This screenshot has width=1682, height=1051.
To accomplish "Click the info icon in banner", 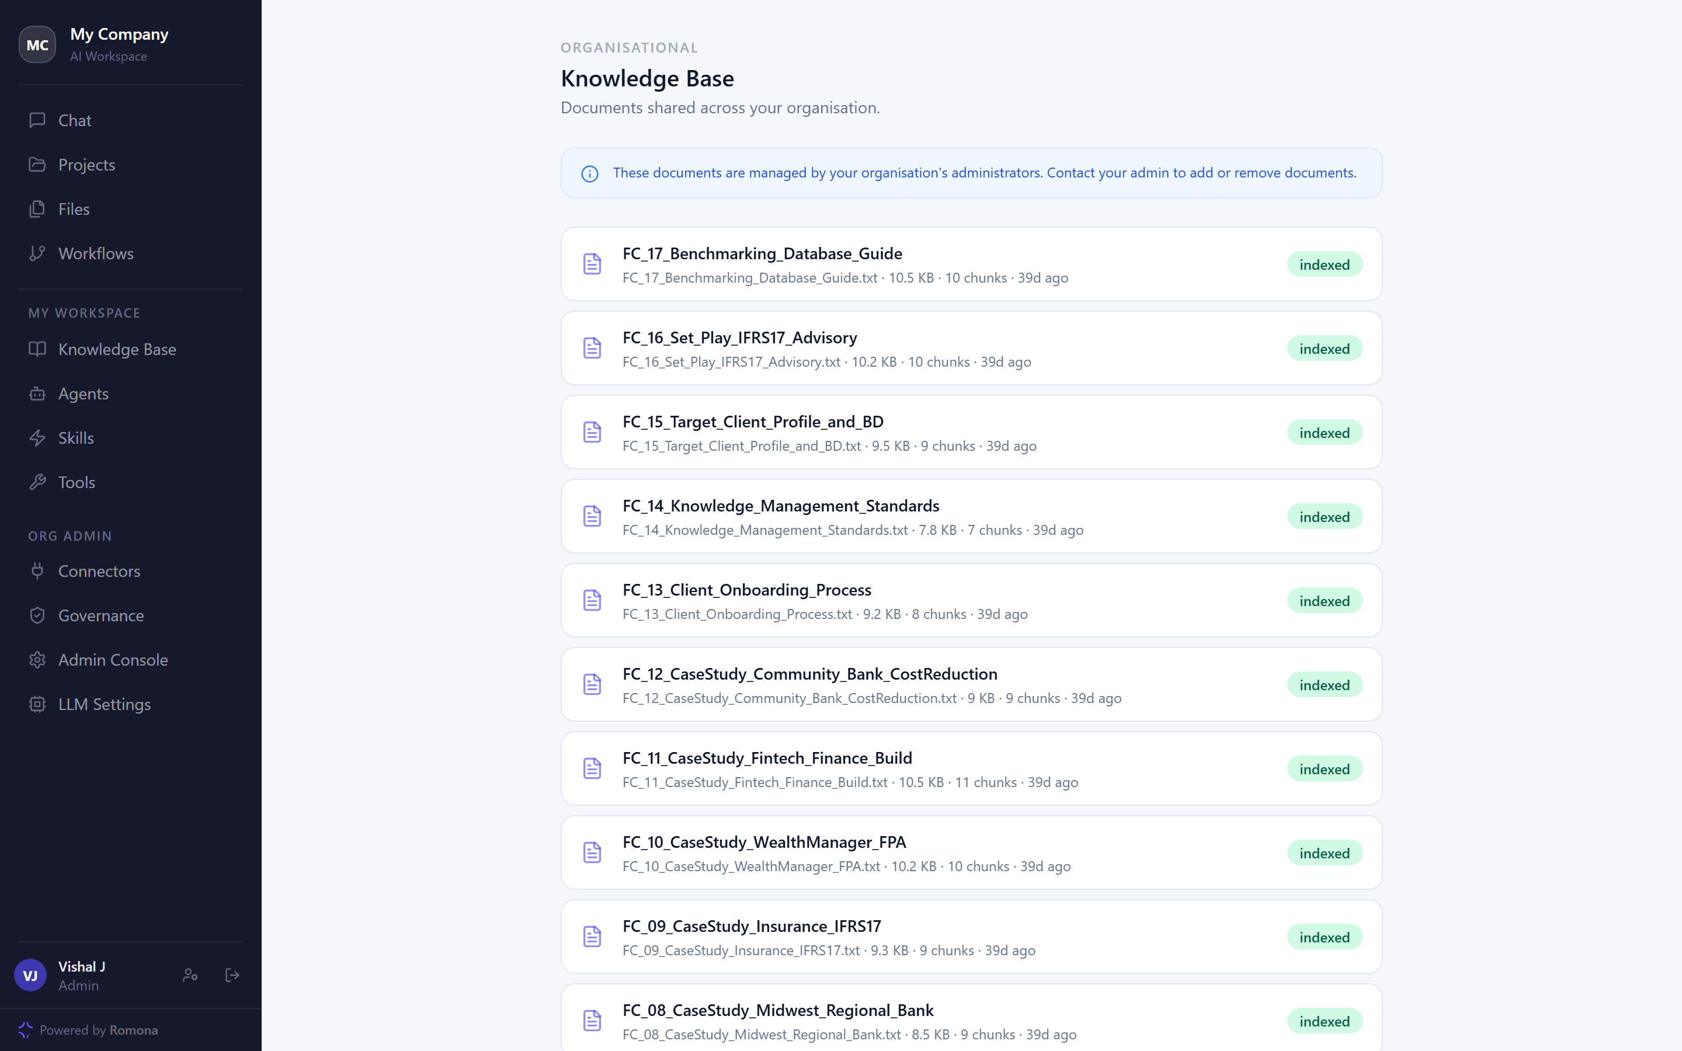I will (x=589, y=173).
